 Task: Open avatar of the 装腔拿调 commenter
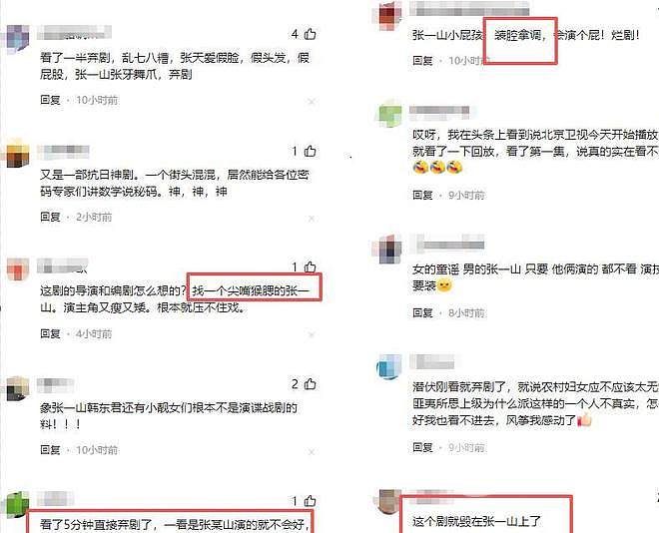[x=390, y=13]
